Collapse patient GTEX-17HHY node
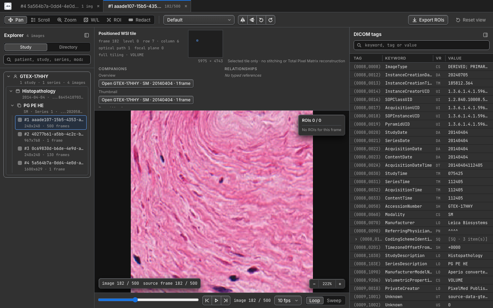Screen dimensions: 493x308 [9, 76]
